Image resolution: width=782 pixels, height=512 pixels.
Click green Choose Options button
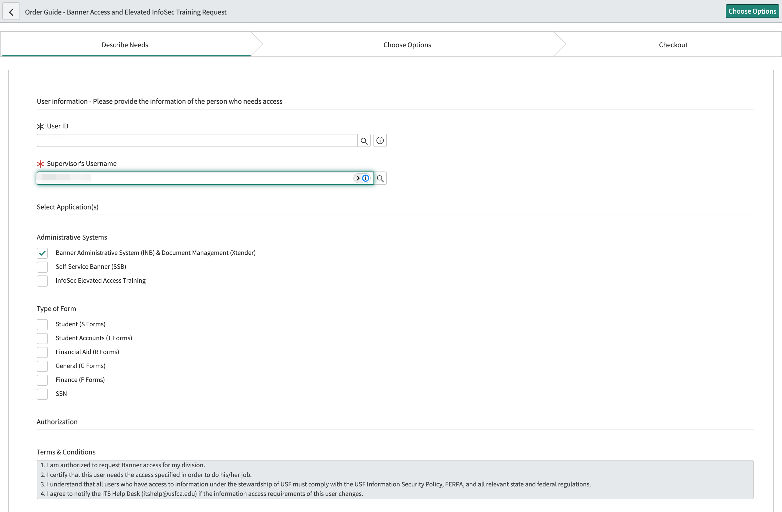[752, 11]
